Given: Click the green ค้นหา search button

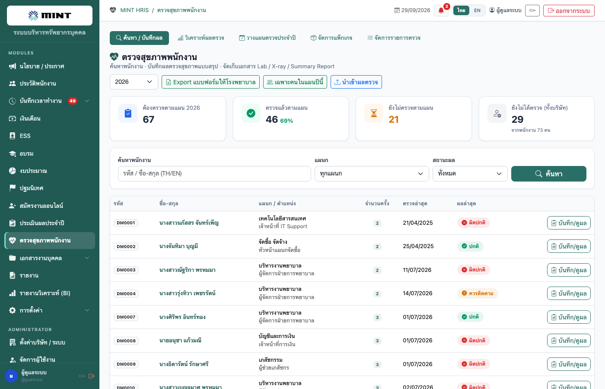Looking at the screenshot, I should pos(549,174).
